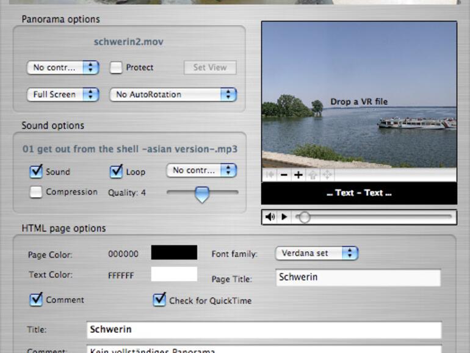Click the 000000 page color value
Screen dimensions: 470x353
point(123,254)
